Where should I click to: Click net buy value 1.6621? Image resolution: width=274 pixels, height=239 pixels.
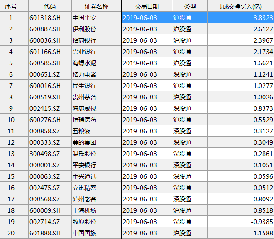coord(240,63)
